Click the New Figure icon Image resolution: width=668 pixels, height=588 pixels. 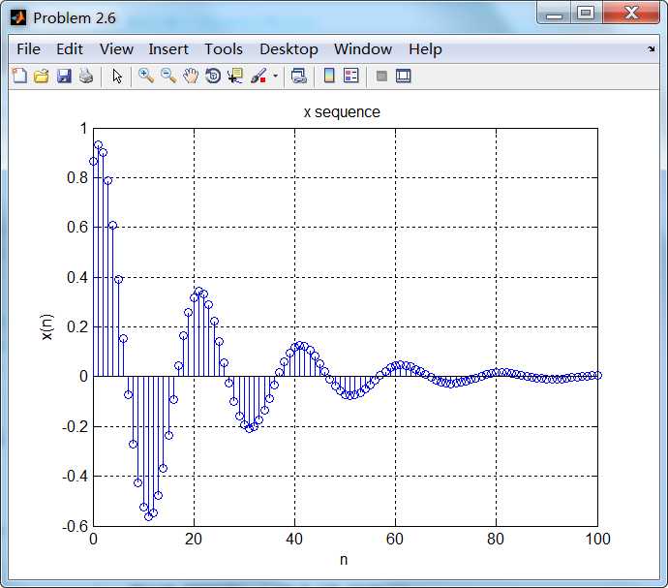coord(19,76)
